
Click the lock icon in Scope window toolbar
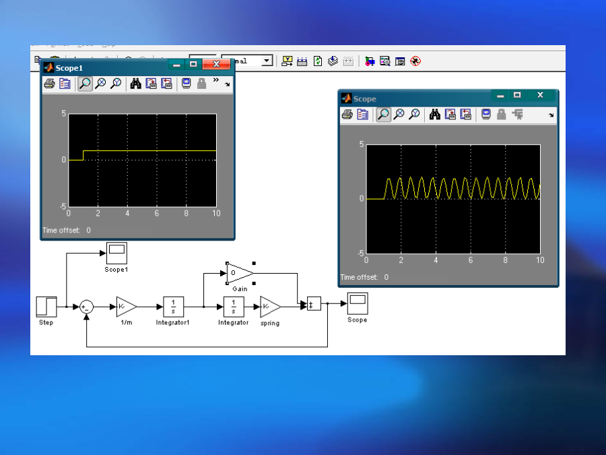pyautogui.click(x=501, y=115)
